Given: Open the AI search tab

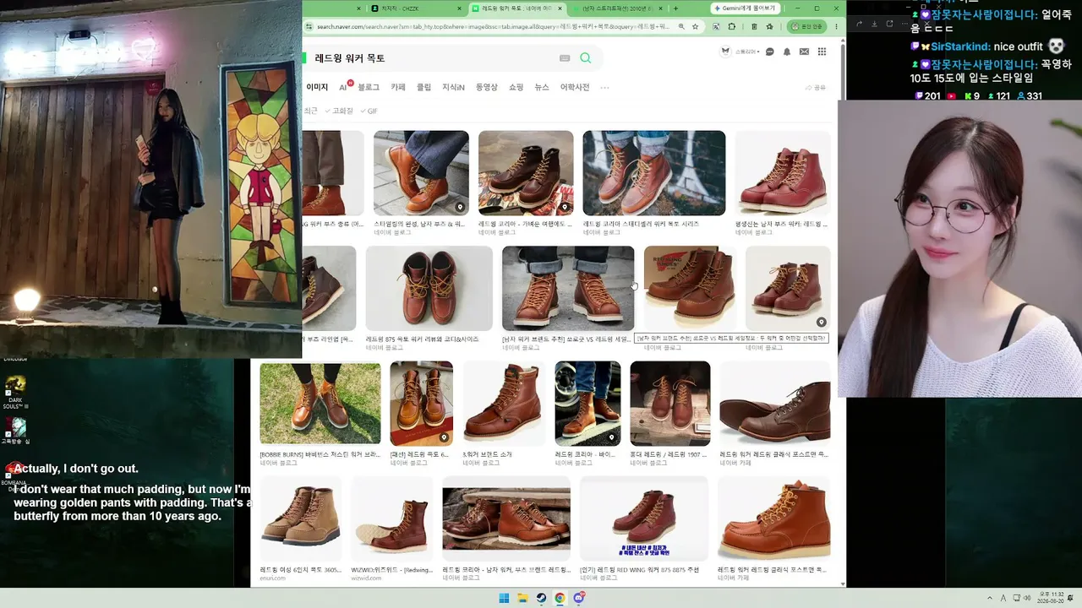Looking at the screenshot, I should (345, 87).
